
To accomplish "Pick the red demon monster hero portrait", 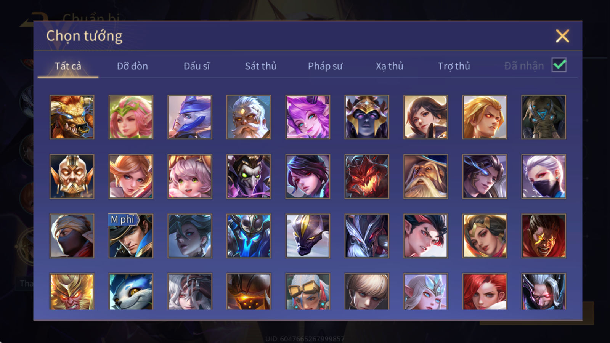I will click(367, 176).
